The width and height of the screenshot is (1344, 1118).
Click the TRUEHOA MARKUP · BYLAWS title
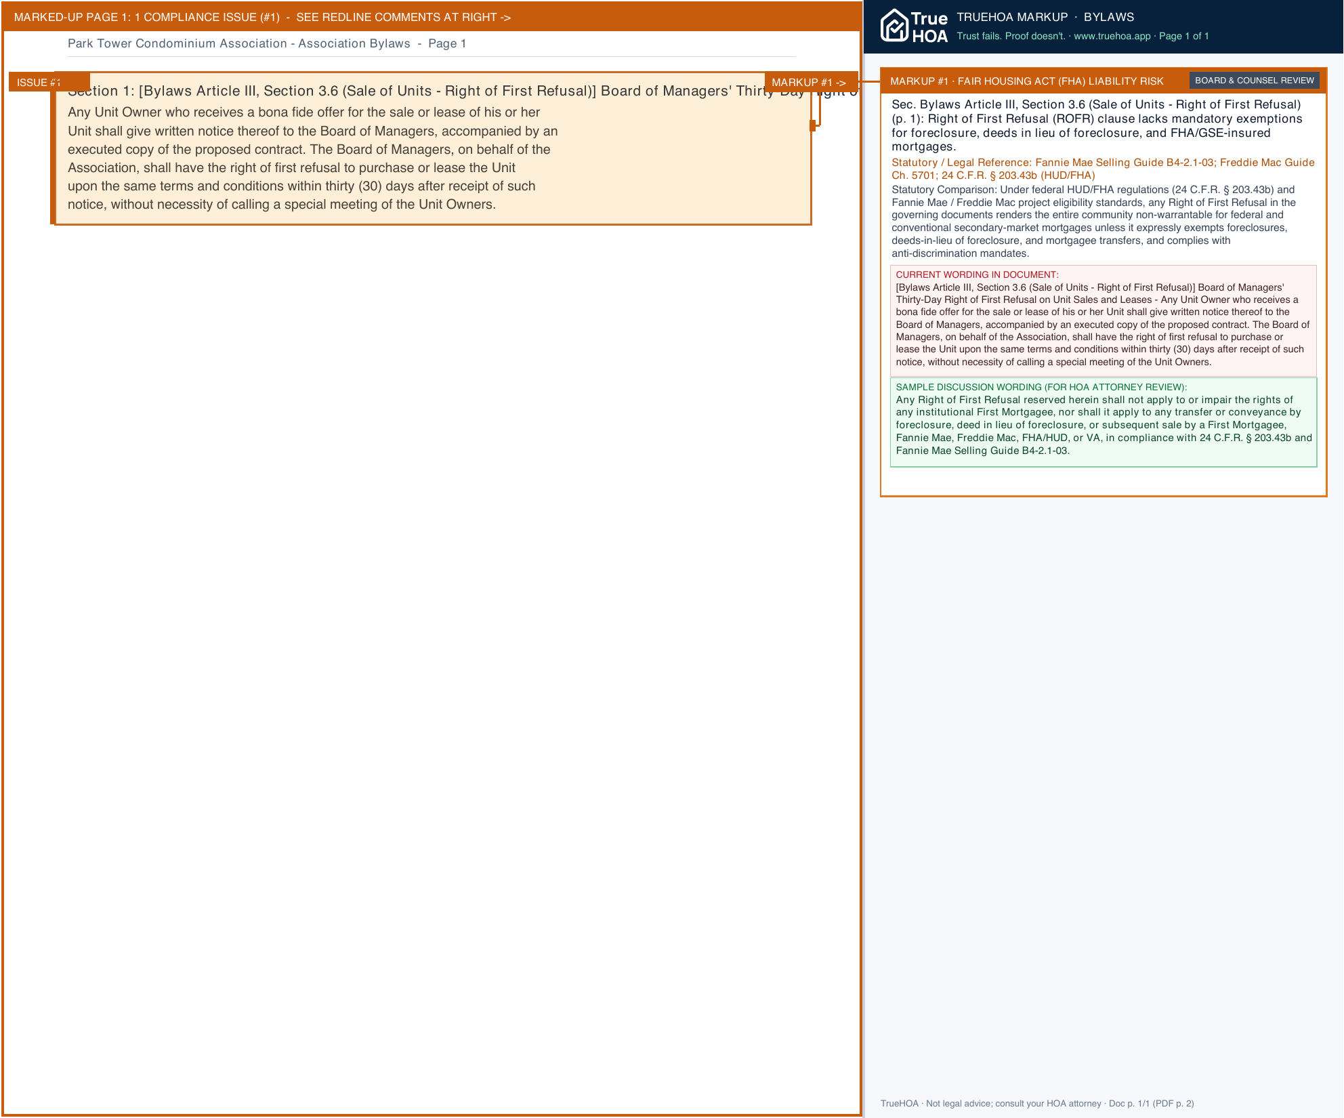pos(1045,17)
